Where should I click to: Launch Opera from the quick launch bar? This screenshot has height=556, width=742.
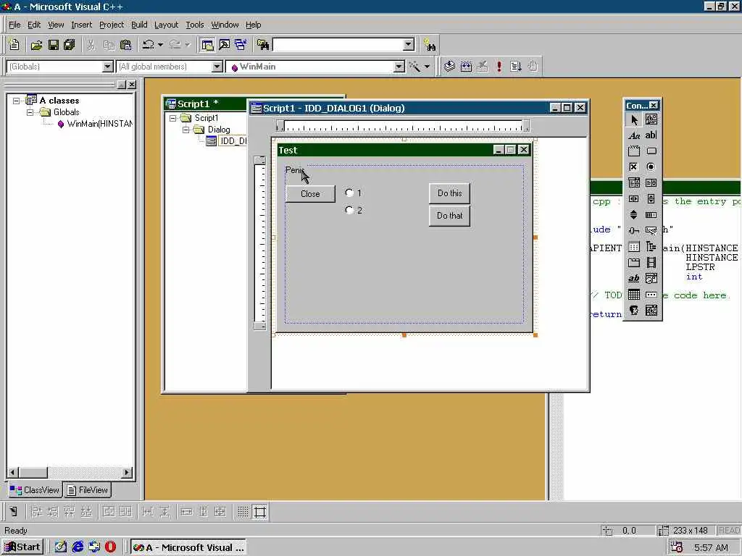pos(110,547)
